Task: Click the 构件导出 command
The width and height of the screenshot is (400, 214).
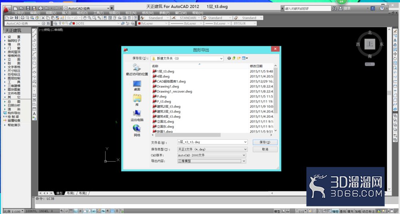Action: coord(12,113)
